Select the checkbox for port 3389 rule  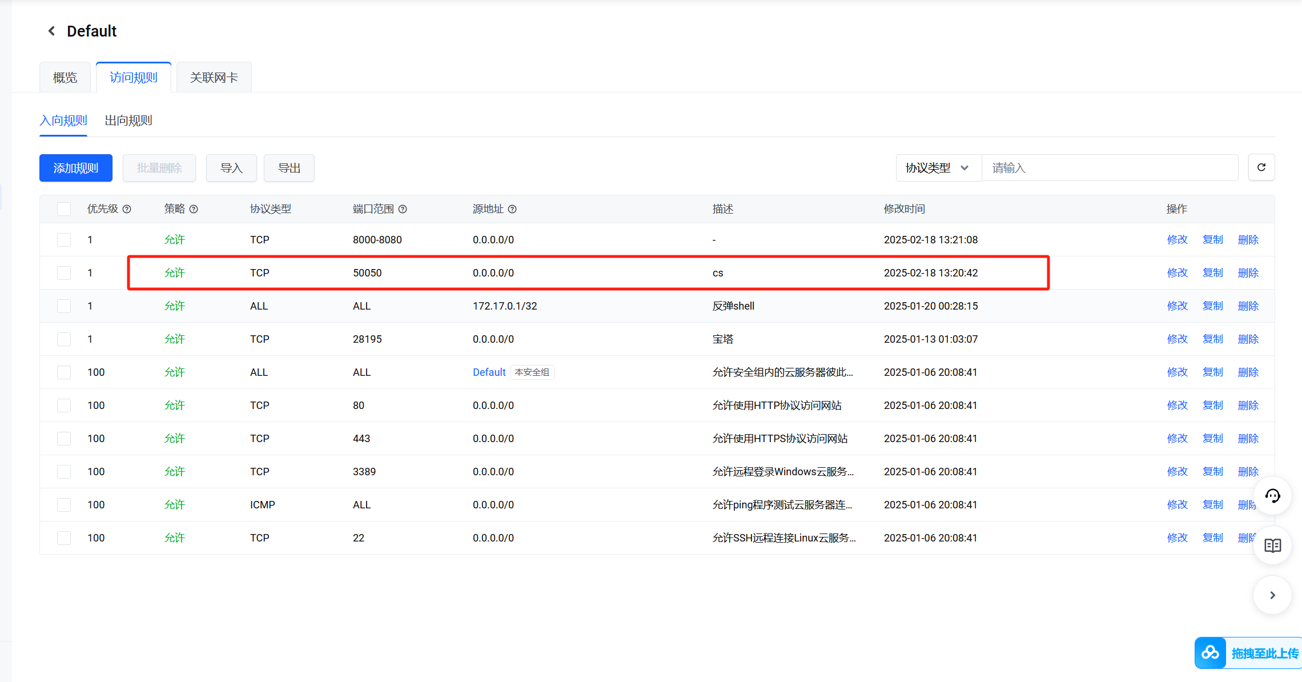[x=64, y=472]
